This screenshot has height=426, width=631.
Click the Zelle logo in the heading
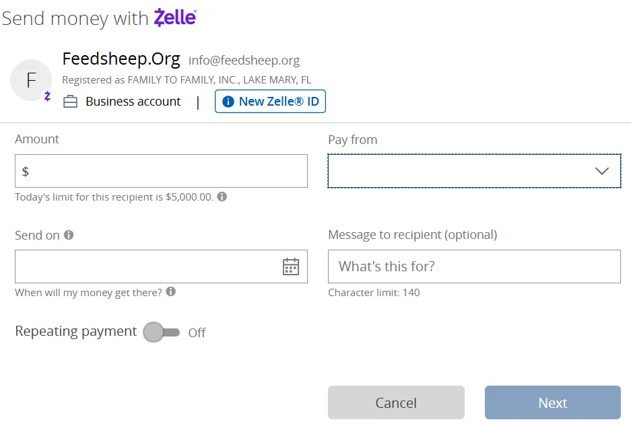[x=175, y=17]
